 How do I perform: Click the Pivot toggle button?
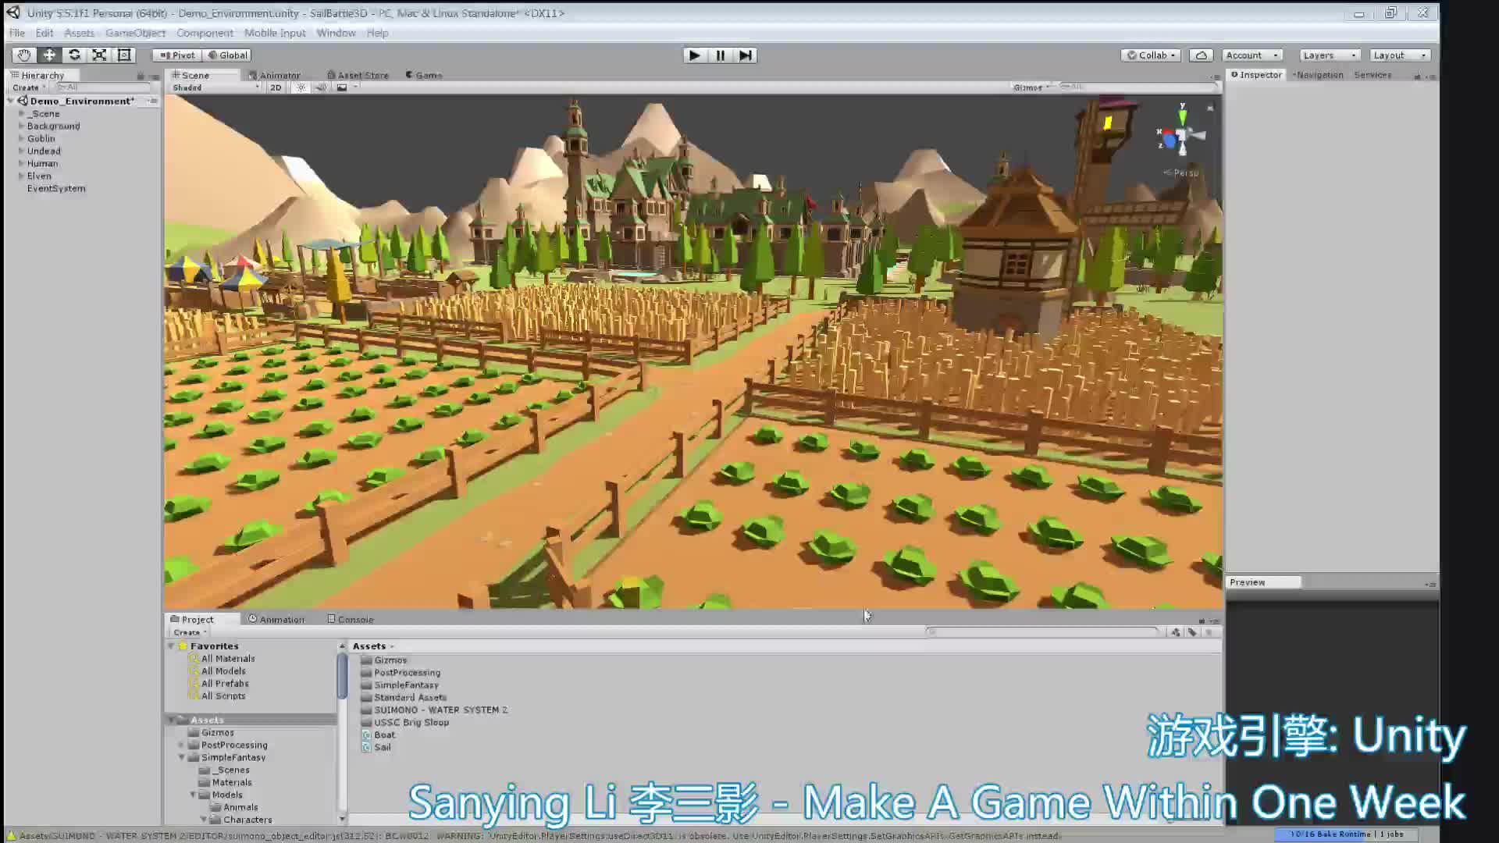(x=177, y=55)
